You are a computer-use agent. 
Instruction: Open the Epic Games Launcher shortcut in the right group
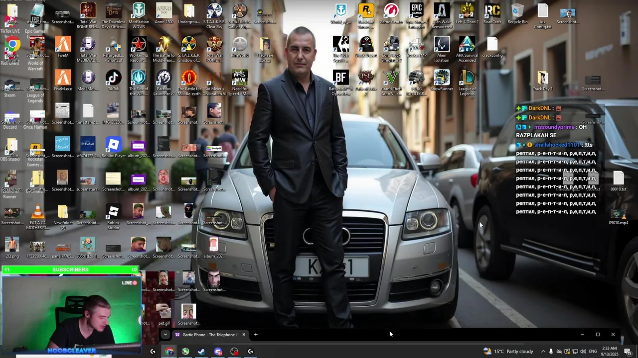pyautogui.click(x=417, y=16)
